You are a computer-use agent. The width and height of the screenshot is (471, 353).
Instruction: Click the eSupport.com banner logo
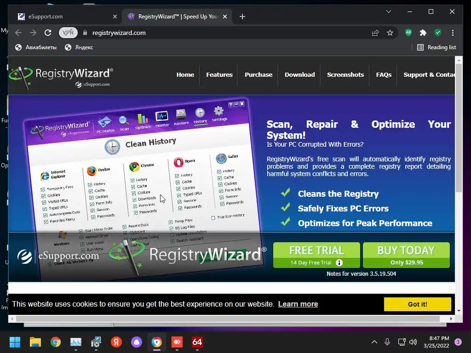[58, 256]
